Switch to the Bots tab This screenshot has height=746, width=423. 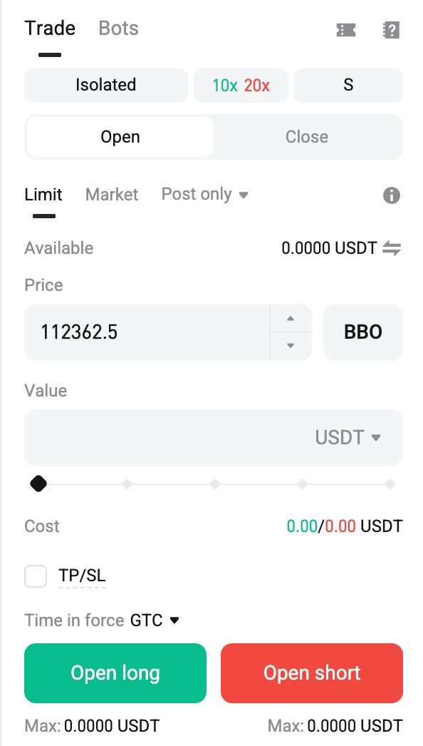coord(118,29)
